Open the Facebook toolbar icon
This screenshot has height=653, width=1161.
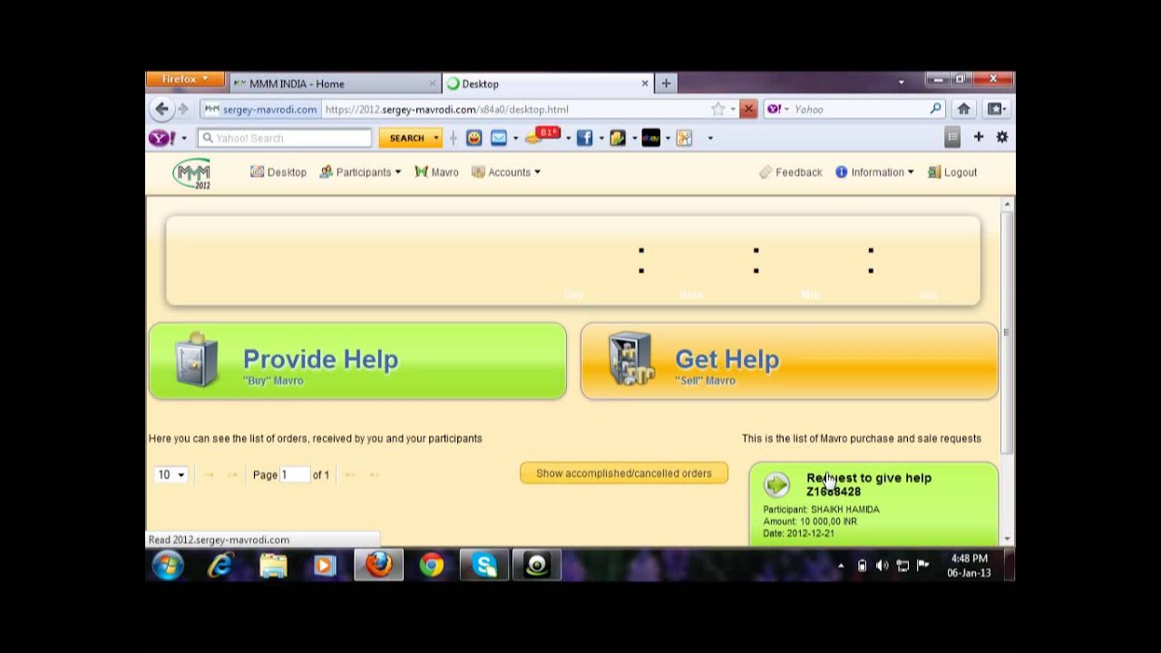pyautogui.click(x=584, y=138)
